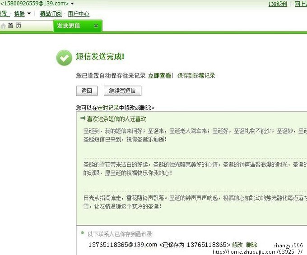Open the 换肤 link
Image resolution: width=307 pixels, height=255 pixels.
(19, 14)
